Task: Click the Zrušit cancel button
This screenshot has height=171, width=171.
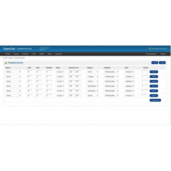Action: tap(162, 63)
